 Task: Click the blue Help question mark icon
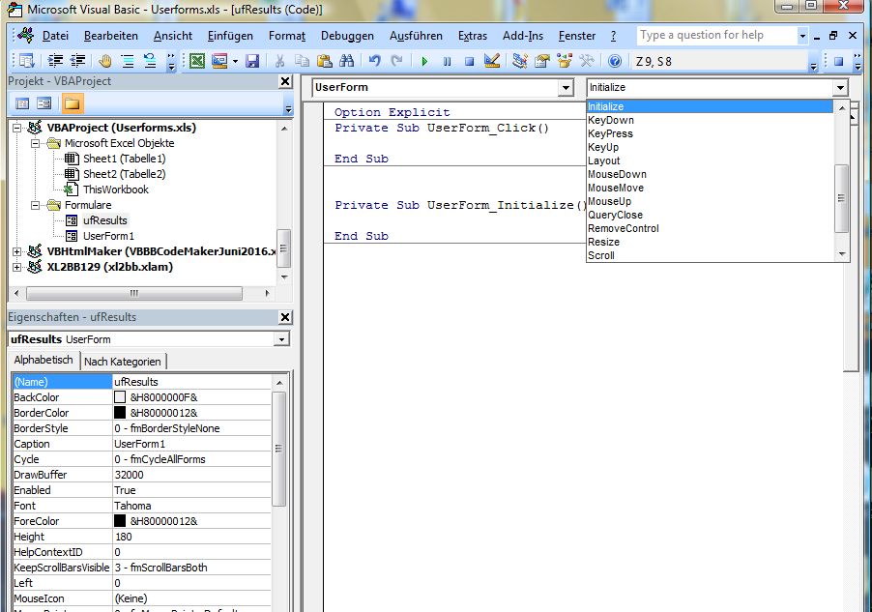click(615, 61)
